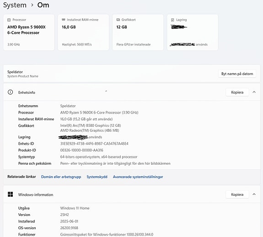The height and width of the screenshot is (237, 263).
Task: Click Byt namn på datorn button
Action: pyautogui.click(x=237, y=74)
